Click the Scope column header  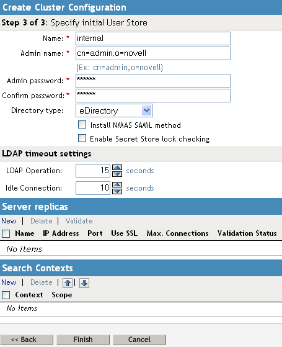click(x=62, y=295)
